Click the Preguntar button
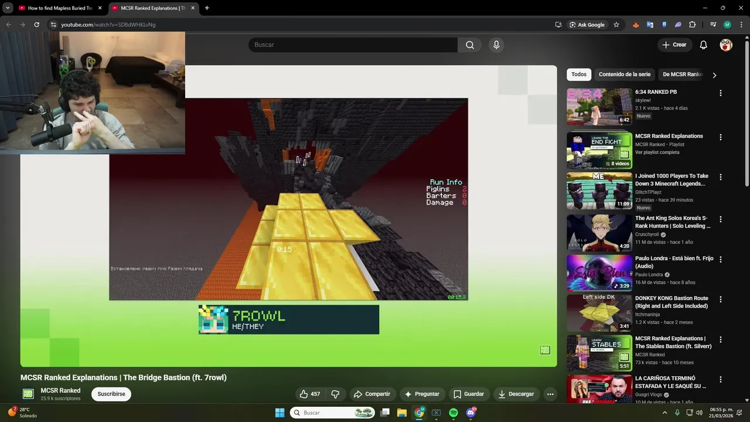The image size is (750, 422). pos(422,394)
